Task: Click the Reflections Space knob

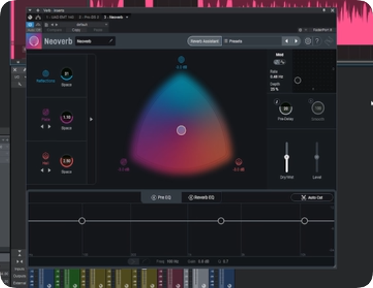Action: pos(66,74)
